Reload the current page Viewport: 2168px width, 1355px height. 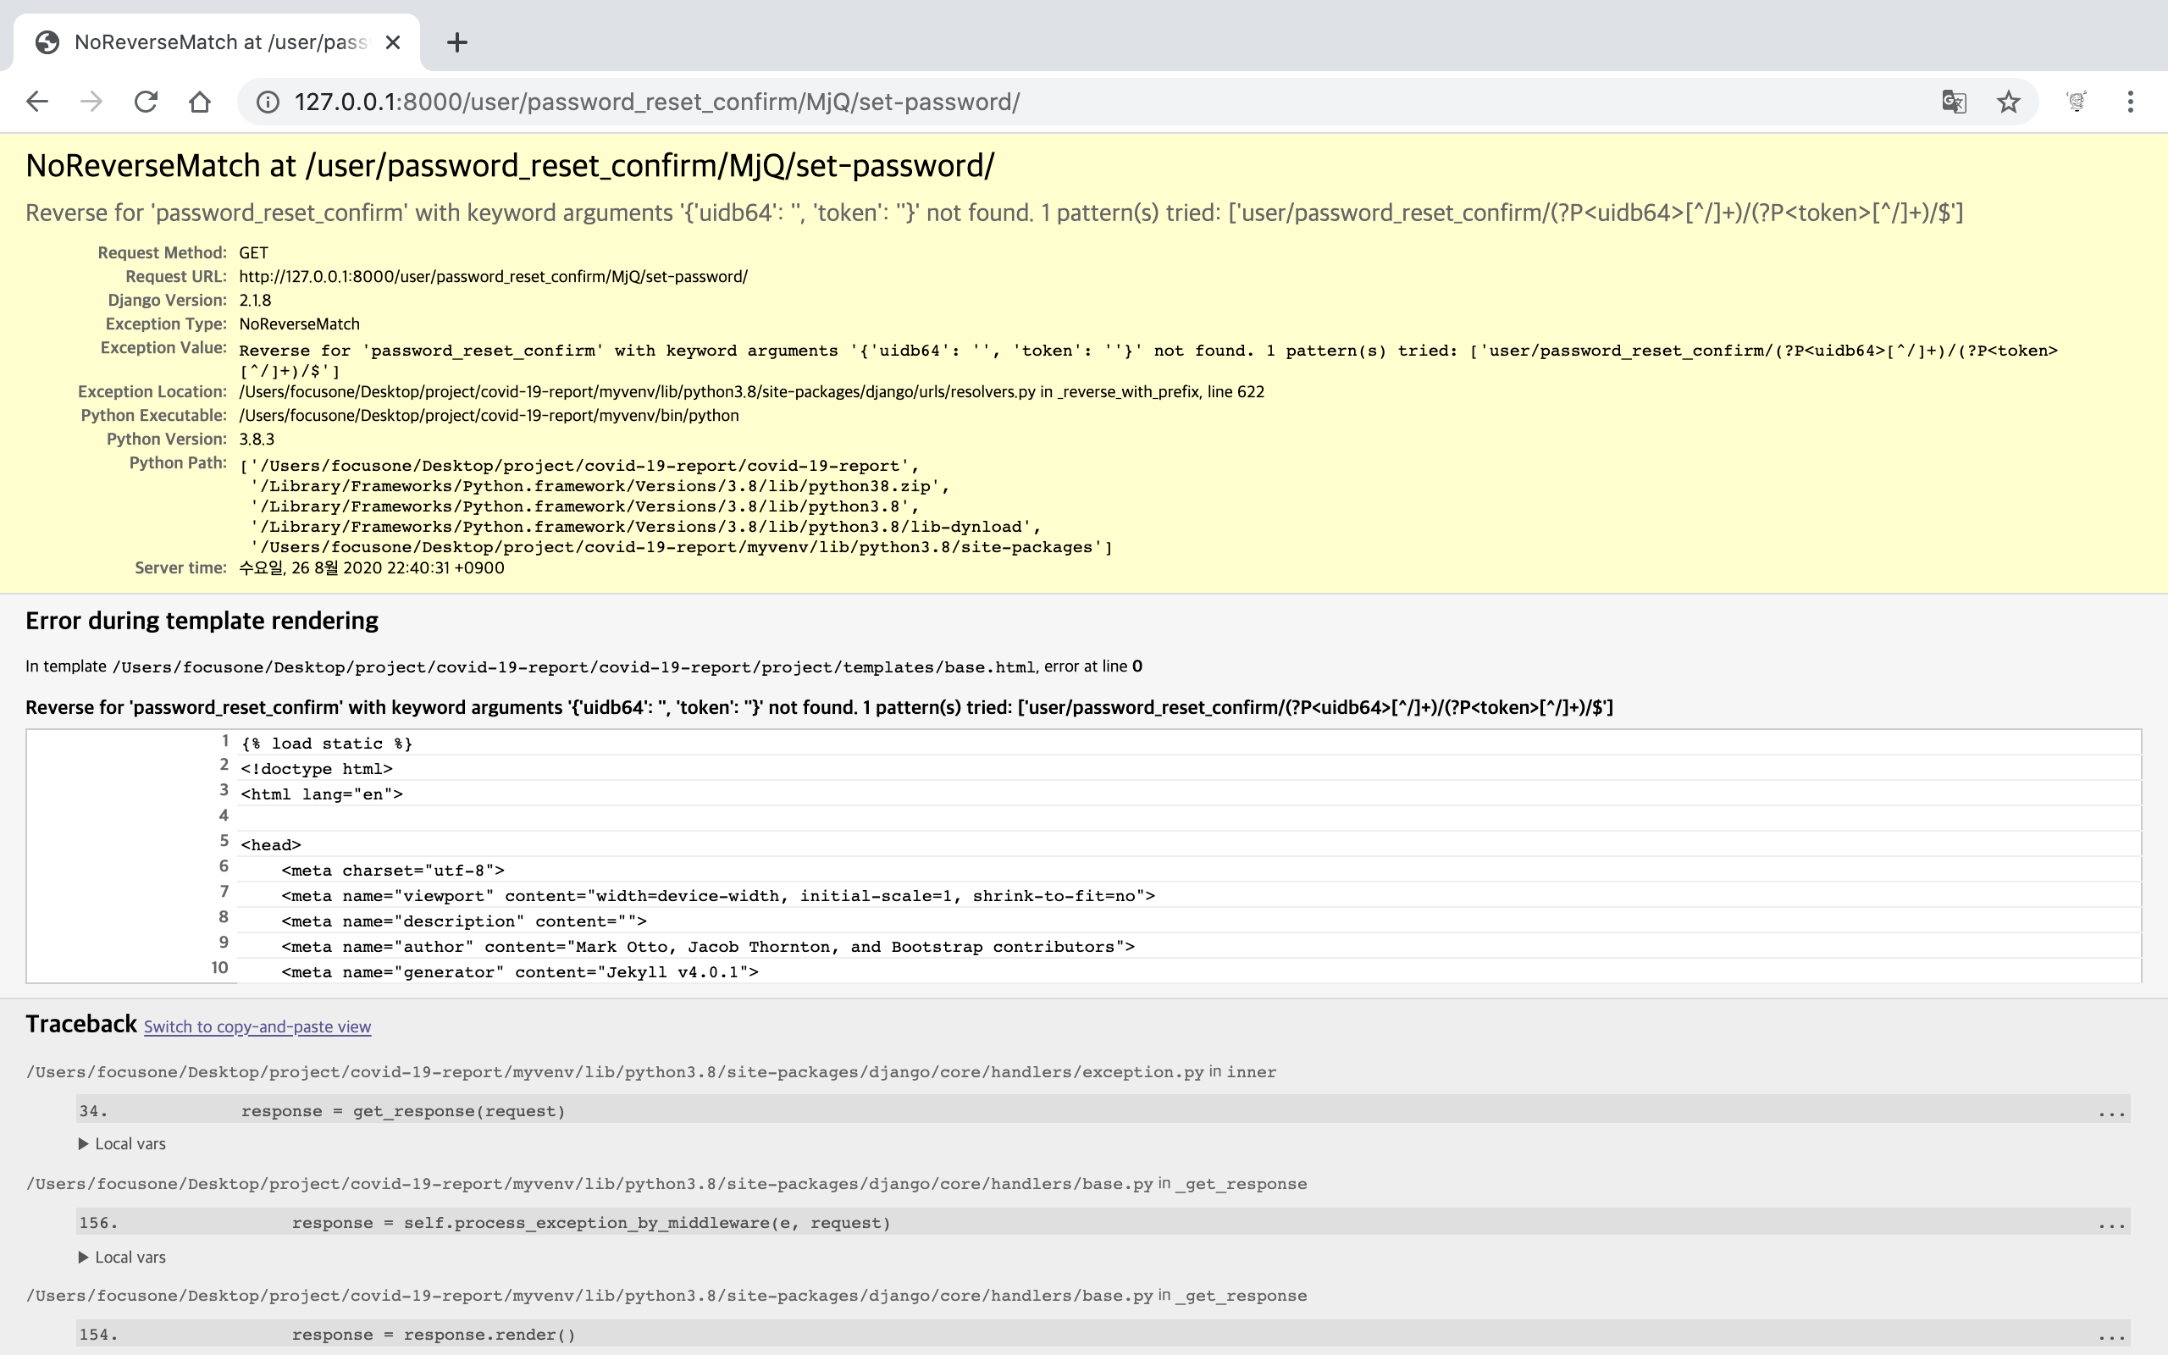tap(145, 102)
